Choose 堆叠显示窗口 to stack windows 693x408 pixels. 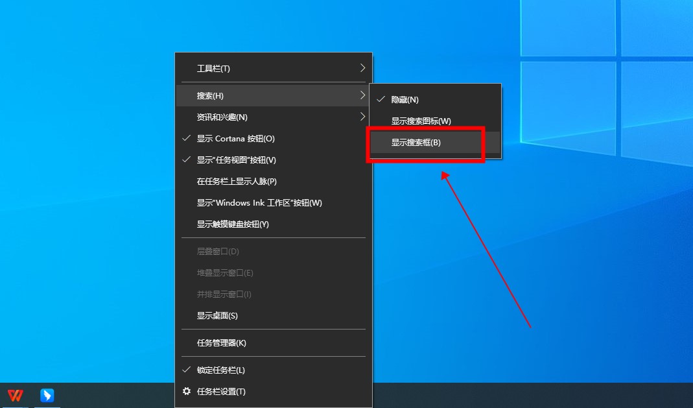(x=225, y=272)
